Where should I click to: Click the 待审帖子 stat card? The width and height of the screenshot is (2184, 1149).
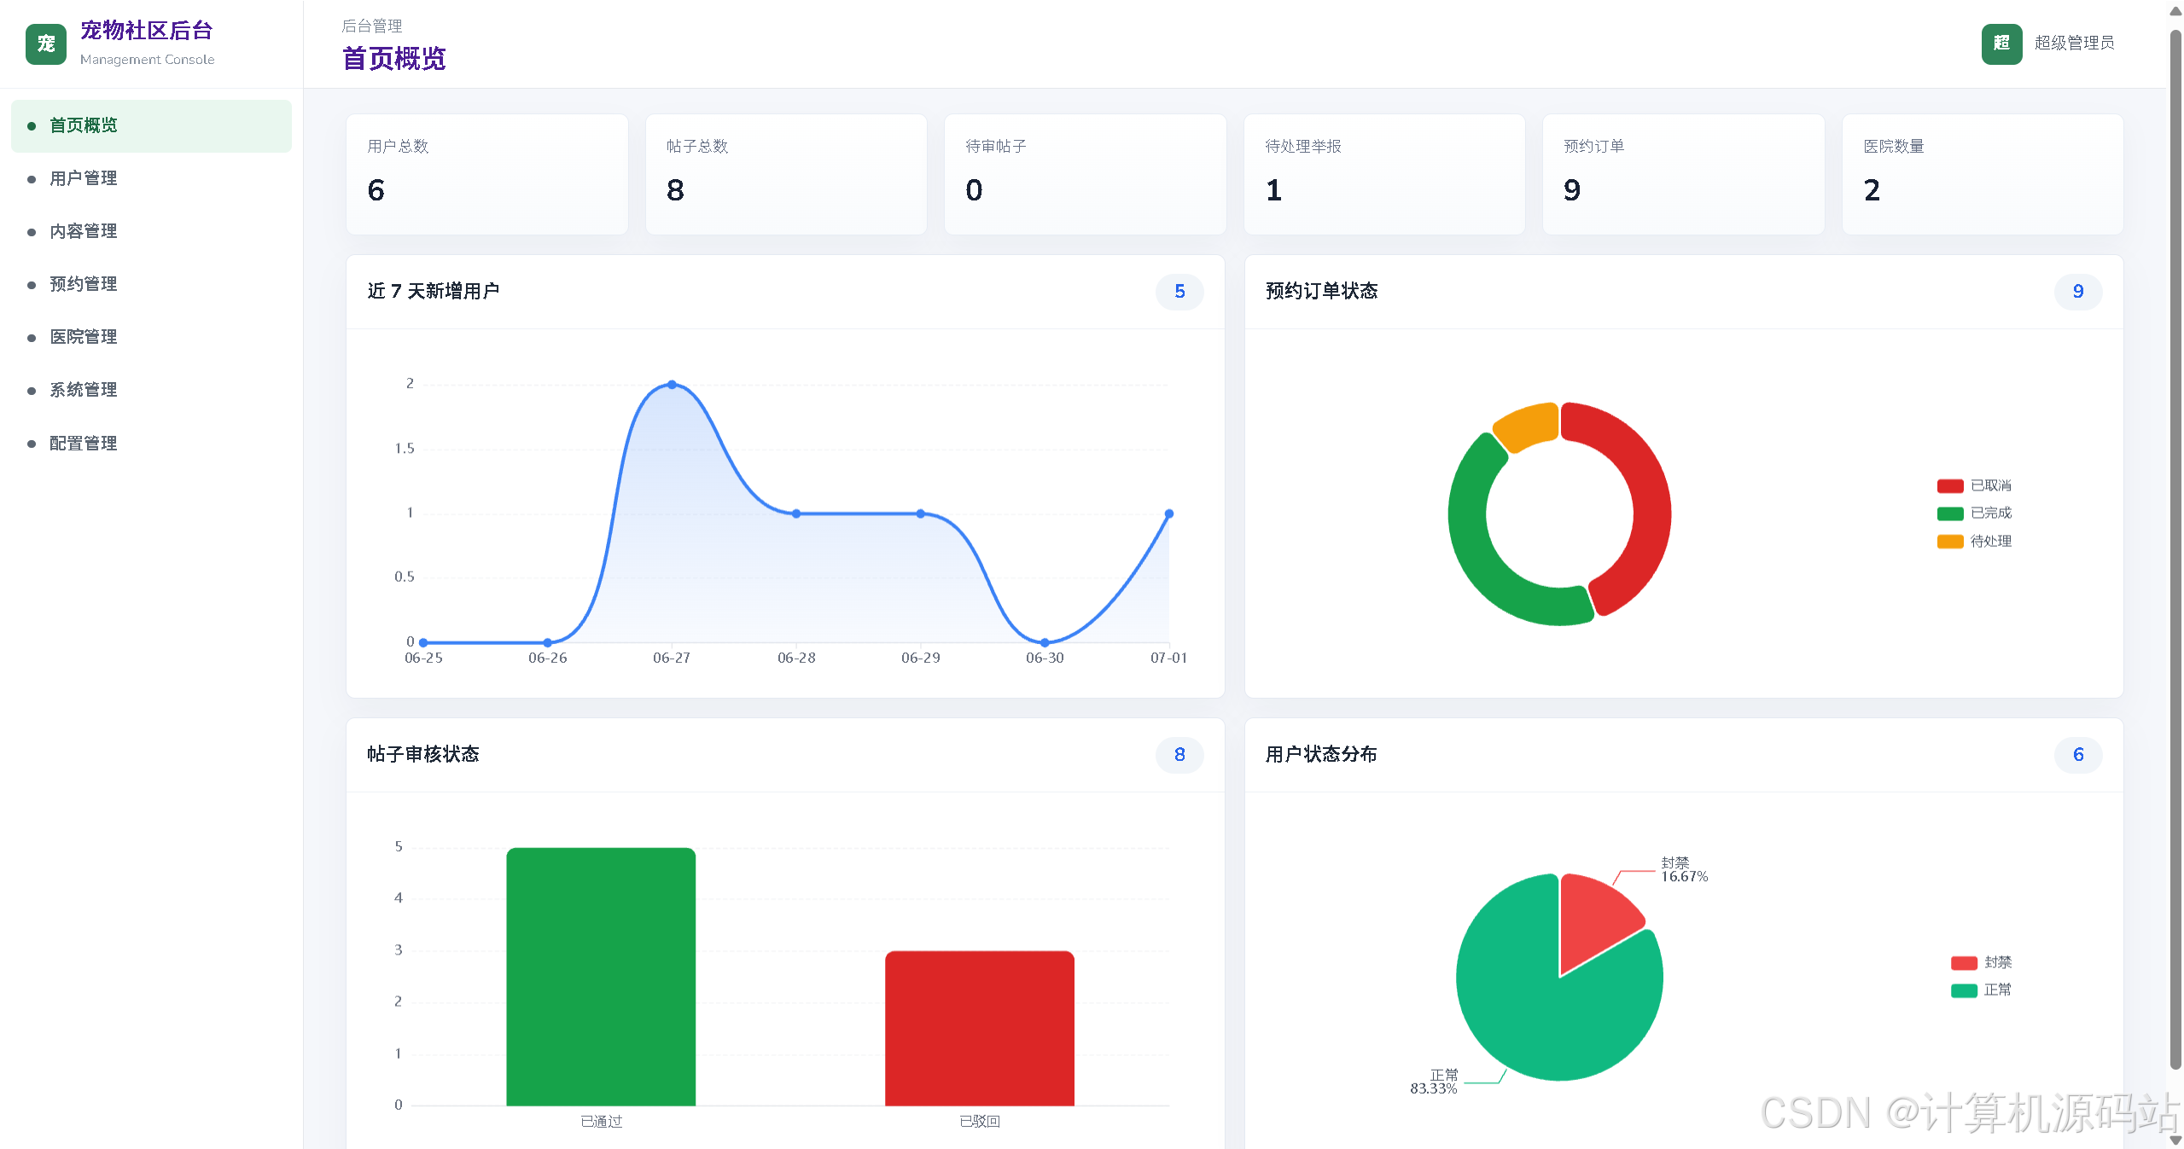tap(1085, 174)
